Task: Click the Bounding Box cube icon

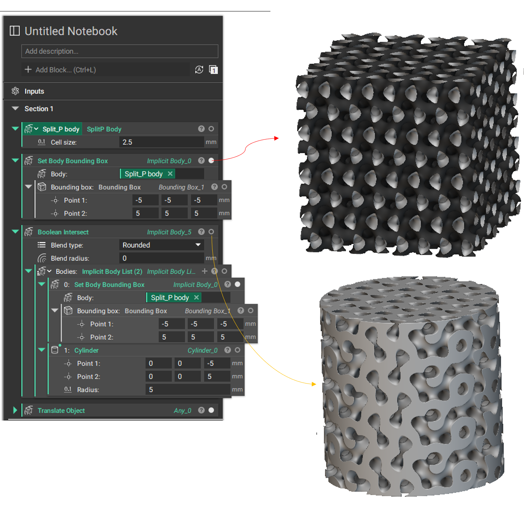Action: pyautogui.click(x=43, y=187)
